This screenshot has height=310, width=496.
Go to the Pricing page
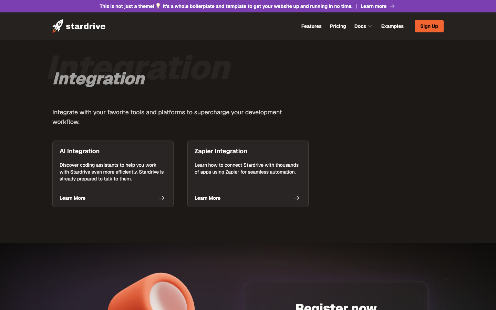[338, 26]
